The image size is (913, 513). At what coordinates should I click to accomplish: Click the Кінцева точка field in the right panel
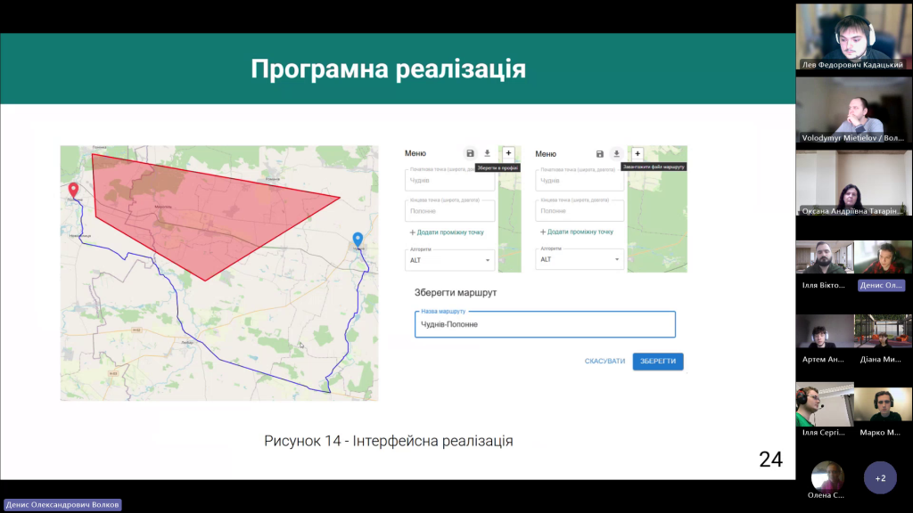pyautogui.click(x=580, y=210)
